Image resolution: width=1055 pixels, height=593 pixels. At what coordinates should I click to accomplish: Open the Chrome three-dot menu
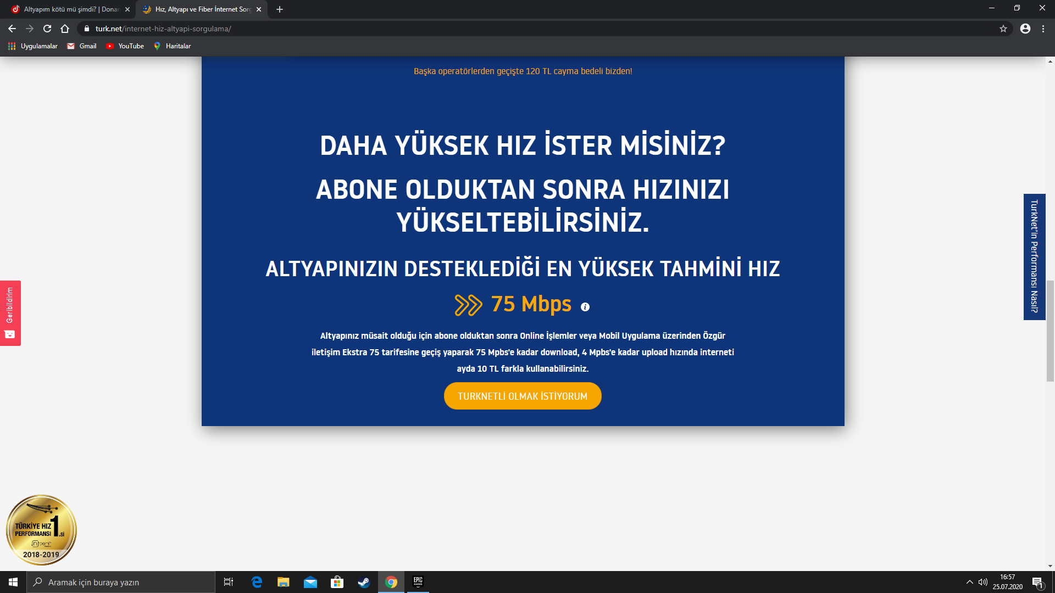click(x=1043, y=29)
